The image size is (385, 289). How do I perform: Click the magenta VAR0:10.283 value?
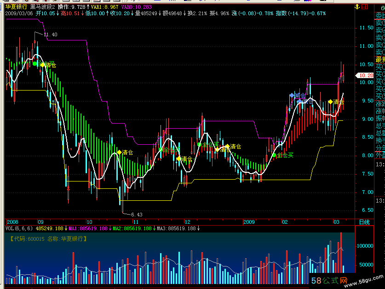tap(137, 7)
